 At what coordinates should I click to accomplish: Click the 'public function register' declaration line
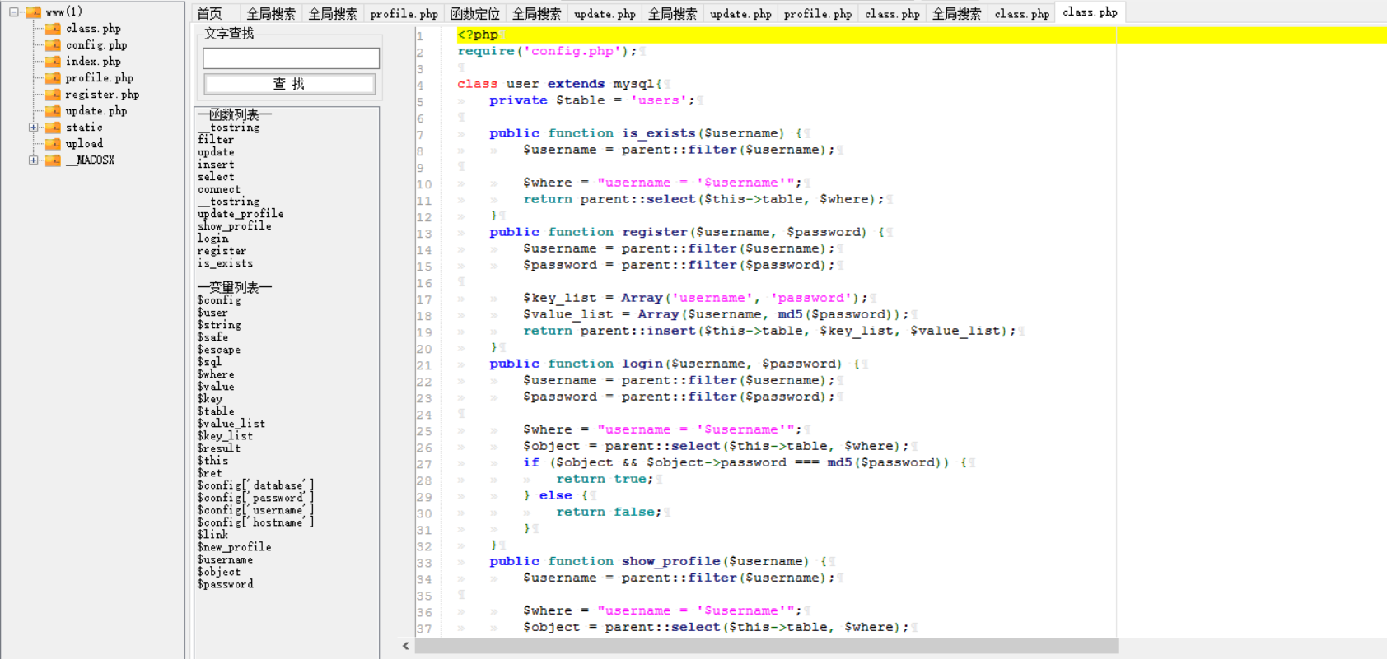pos(687,232)
